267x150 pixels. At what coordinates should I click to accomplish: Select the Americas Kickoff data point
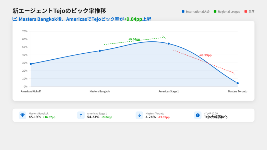coord(31,64)
